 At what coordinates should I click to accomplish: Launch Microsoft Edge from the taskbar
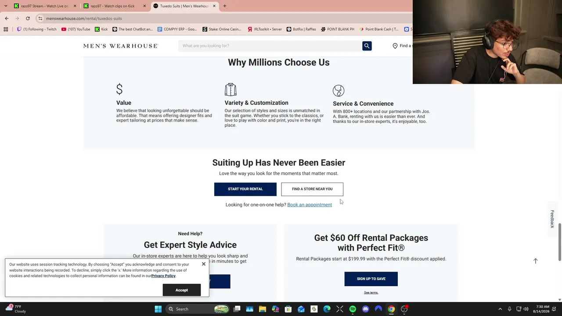coord(327,309)
